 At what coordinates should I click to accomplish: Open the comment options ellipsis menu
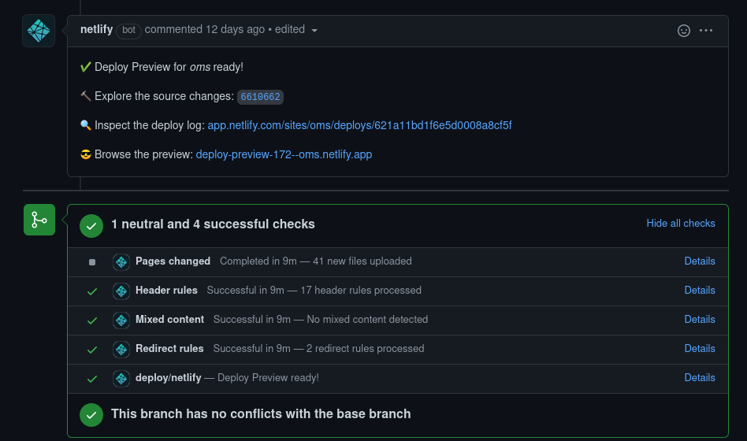[x=706, y=31]
